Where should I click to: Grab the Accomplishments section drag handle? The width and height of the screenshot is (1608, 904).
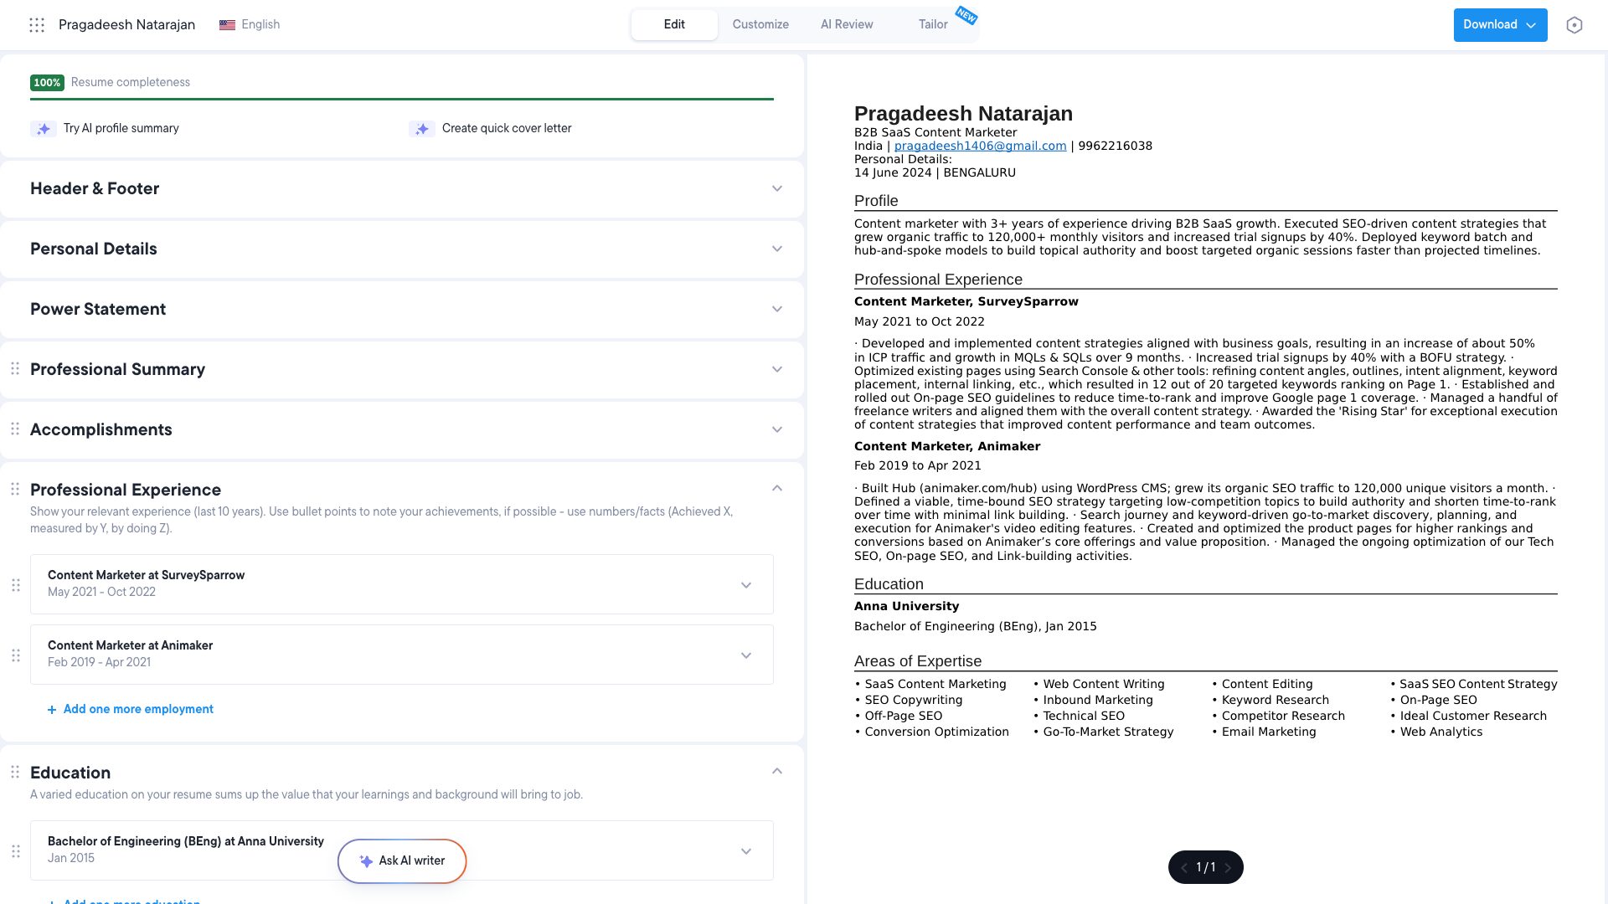coord(15,429)
